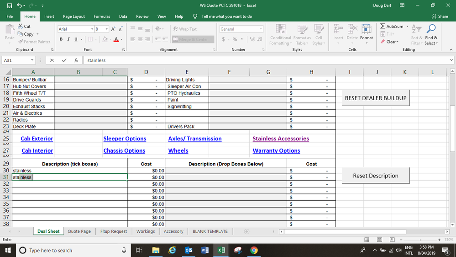Image resolution: width=456 pixels, height=257 pixels.
Task: Open the Arial font name dropdown
Action: coord(92,29)
